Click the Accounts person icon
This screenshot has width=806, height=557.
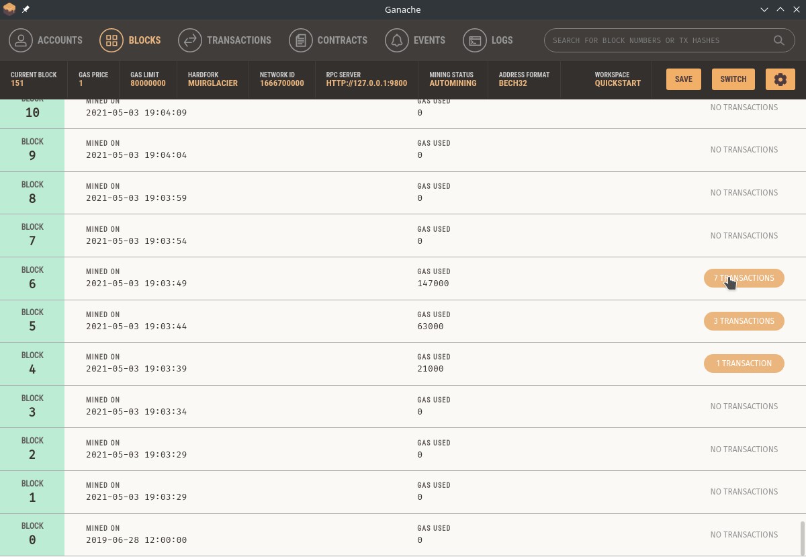tap(21, 40)
